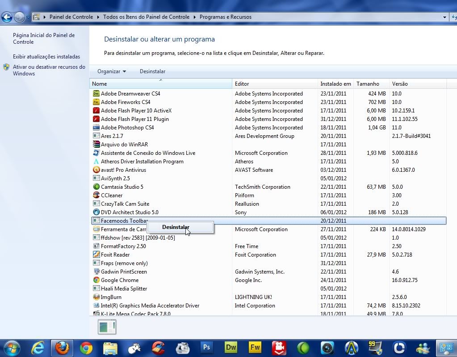Select the ImgBurn row in program list

pyautogui.click(x=111, y=297)
